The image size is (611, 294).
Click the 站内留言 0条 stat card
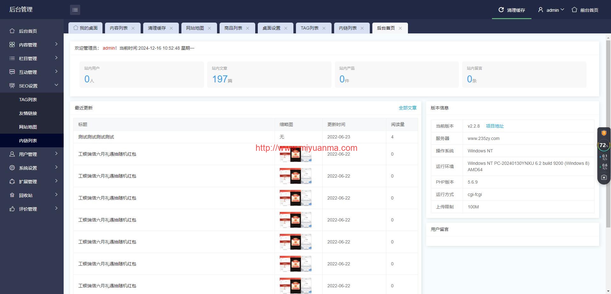524,74
